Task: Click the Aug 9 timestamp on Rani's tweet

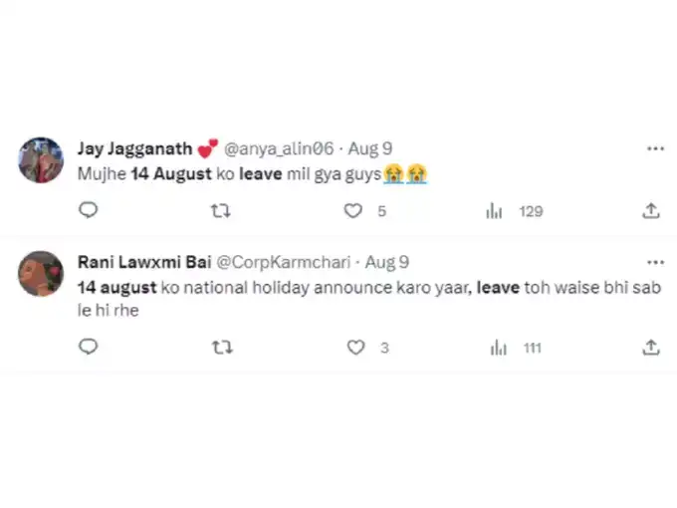Action: [x=387, y=262]
